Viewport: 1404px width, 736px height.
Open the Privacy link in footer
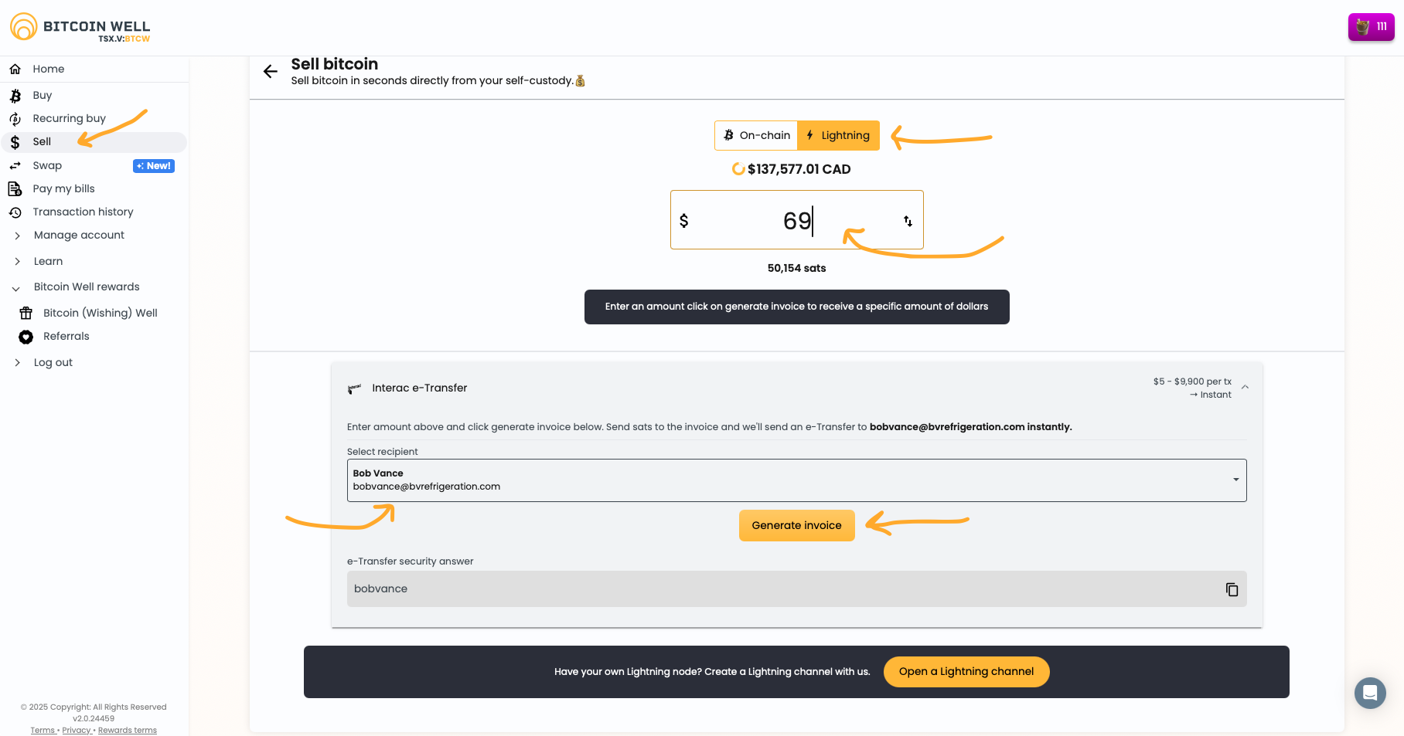point(76,730)
